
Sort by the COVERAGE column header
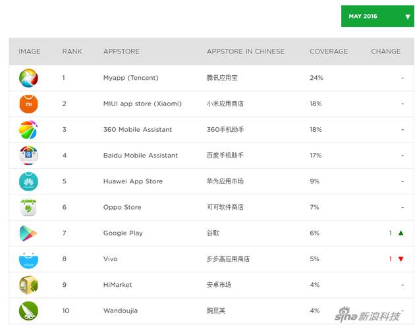tap(329, 51)
